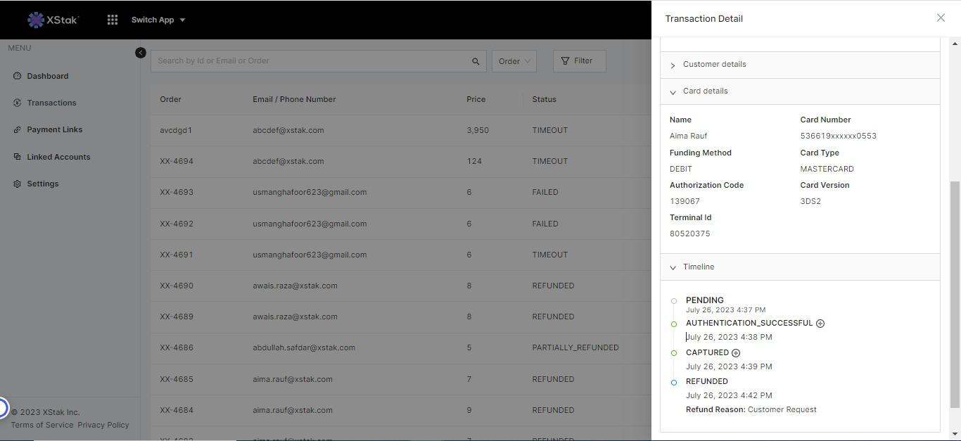Open the Order search type dropdown
This screenshot has height=441, width=961.
point(514,61)
